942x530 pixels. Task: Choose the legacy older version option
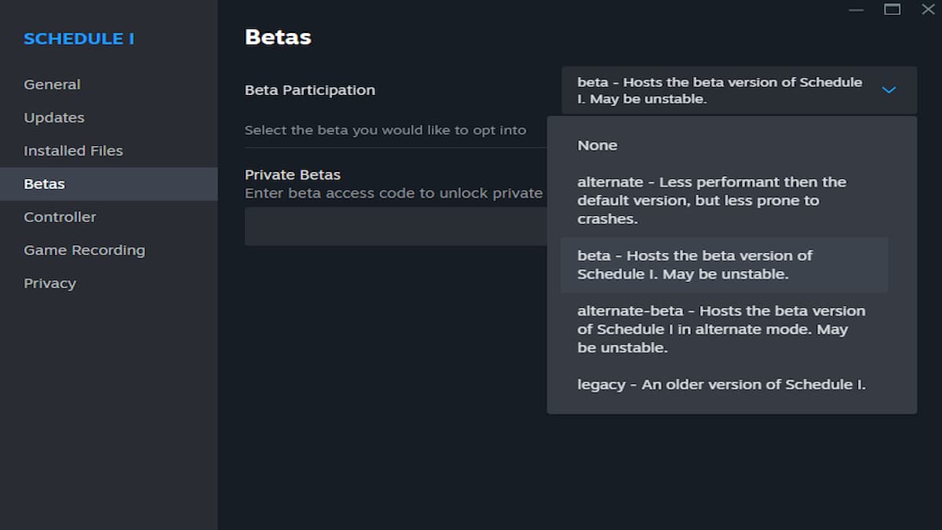pyautogui.click(x=721, y=385)
